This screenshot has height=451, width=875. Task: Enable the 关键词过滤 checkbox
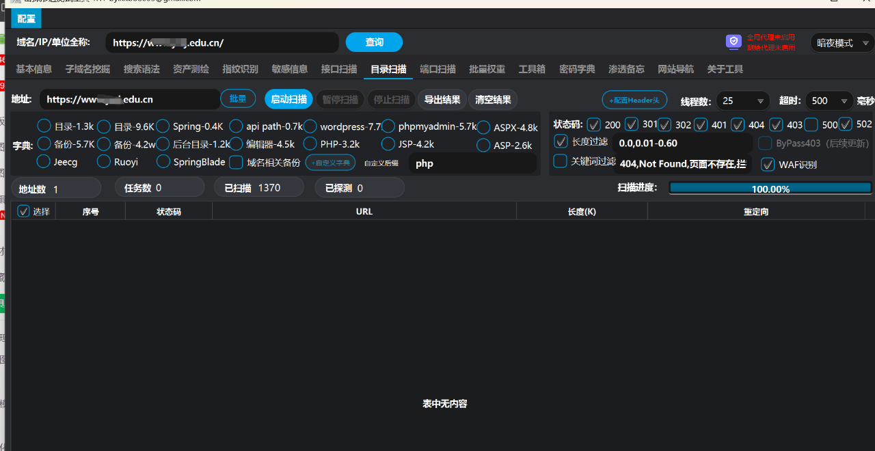pyautogui.click(x=561, y=161)
